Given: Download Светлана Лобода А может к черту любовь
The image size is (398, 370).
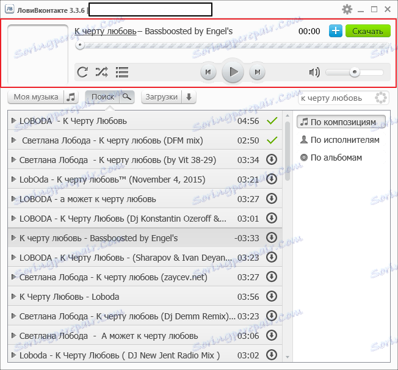Looking at the screenshot, I should 272,336.
